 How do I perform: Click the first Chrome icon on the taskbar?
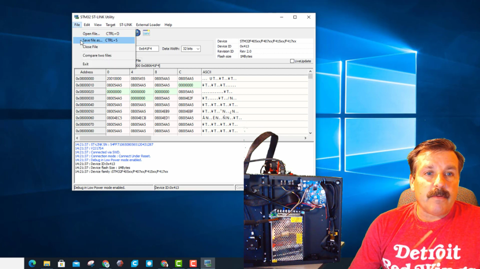[x=106, y=263]
